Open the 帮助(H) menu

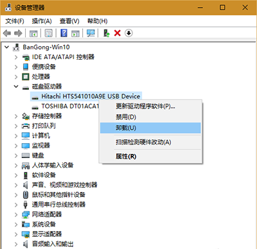coord(97,21)
